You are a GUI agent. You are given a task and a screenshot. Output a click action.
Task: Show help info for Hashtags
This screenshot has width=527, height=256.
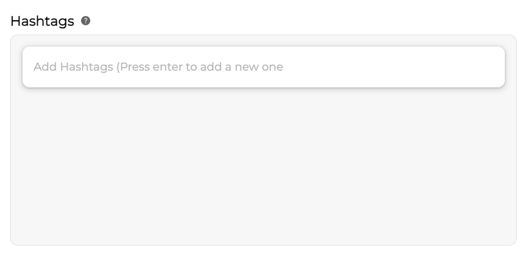point(86,21)
